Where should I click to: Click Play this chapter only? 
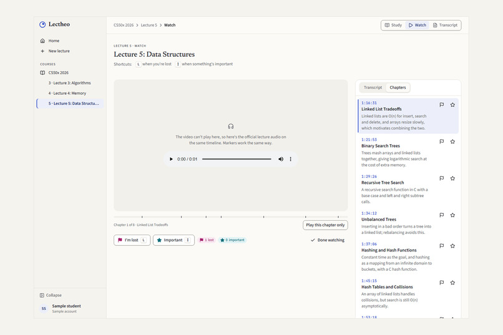(x=325, y=225)
